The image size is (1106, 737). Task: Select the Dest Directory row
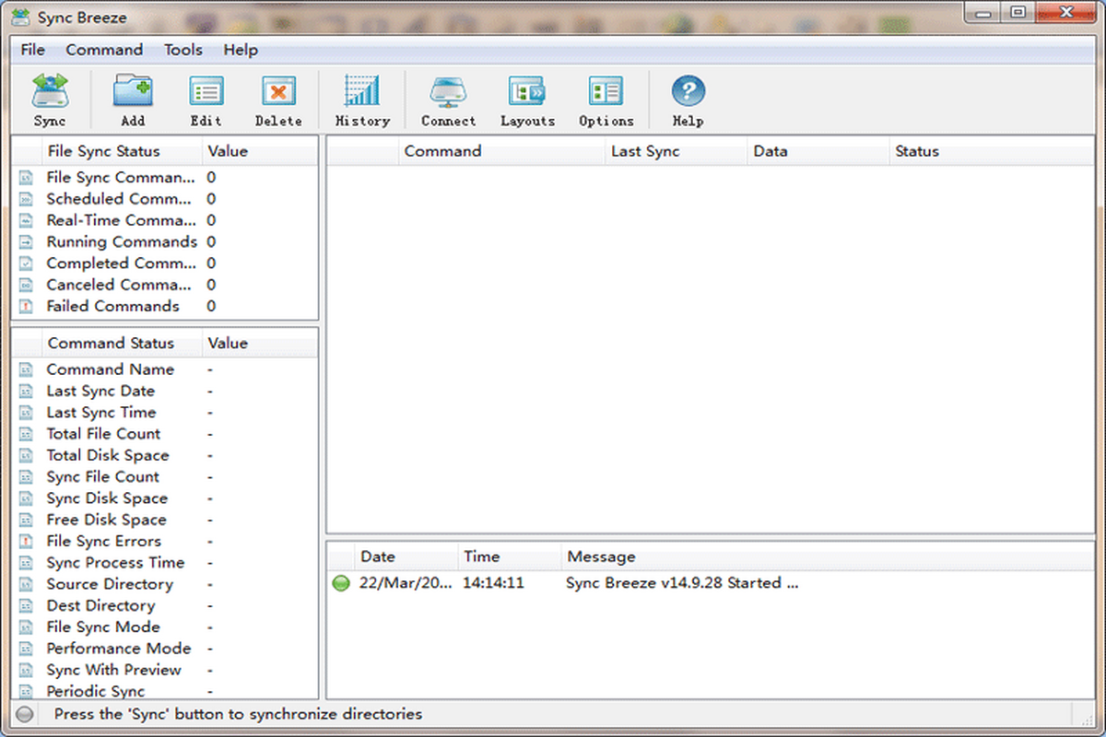(166, 605)
